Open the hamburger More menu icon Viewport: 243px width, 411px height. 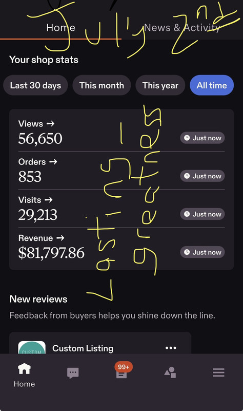point(219,372)
